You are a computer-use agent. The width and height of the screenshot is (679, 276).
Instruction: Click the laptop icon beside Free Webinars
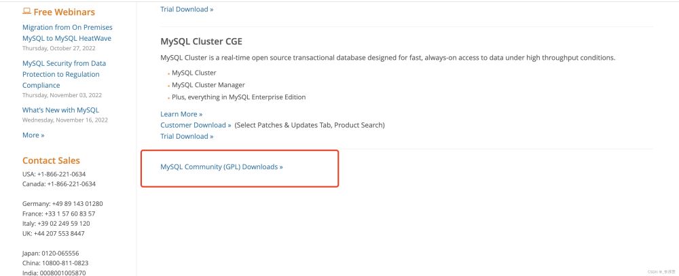[26, 12]
